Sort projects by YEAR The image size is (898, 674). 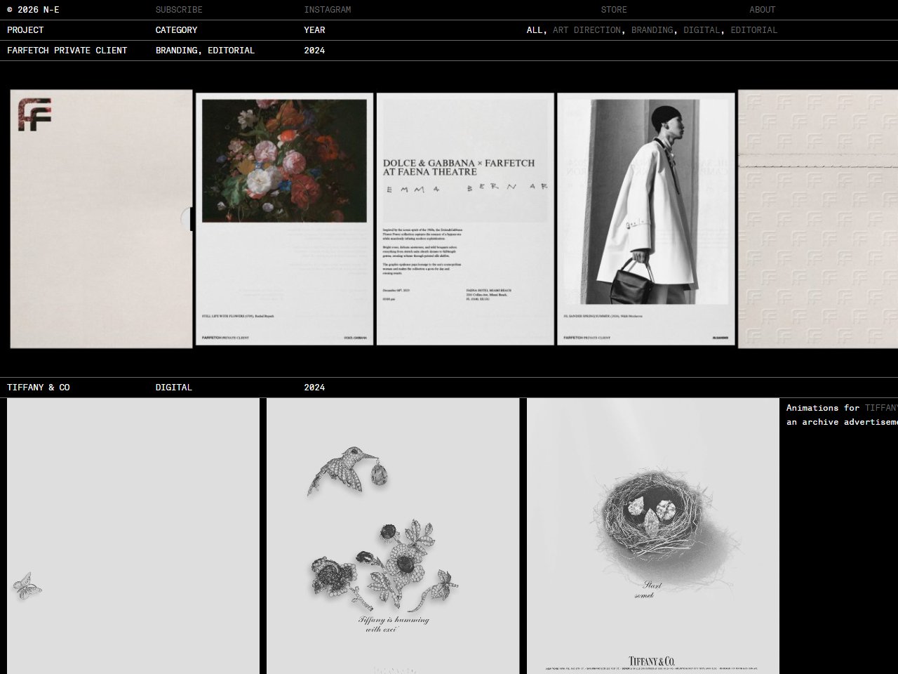click(x=314, y=30)
